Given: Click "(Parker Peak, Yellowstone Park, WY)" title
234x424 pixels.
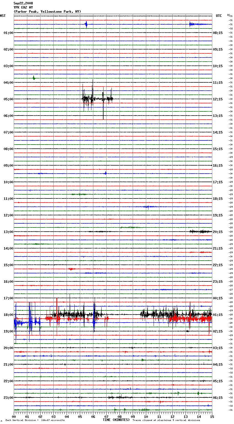Looking at the screenshot, I should [x=47, y=12].
